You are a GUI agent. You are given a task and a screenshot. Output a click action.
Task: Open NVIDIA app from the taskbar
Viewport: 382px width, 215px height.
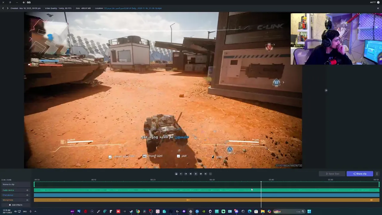point(204,211)
